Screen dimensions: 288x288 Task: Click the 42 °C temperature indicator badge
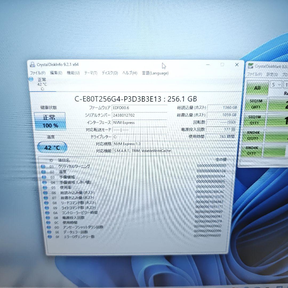(x=52, y=147)
